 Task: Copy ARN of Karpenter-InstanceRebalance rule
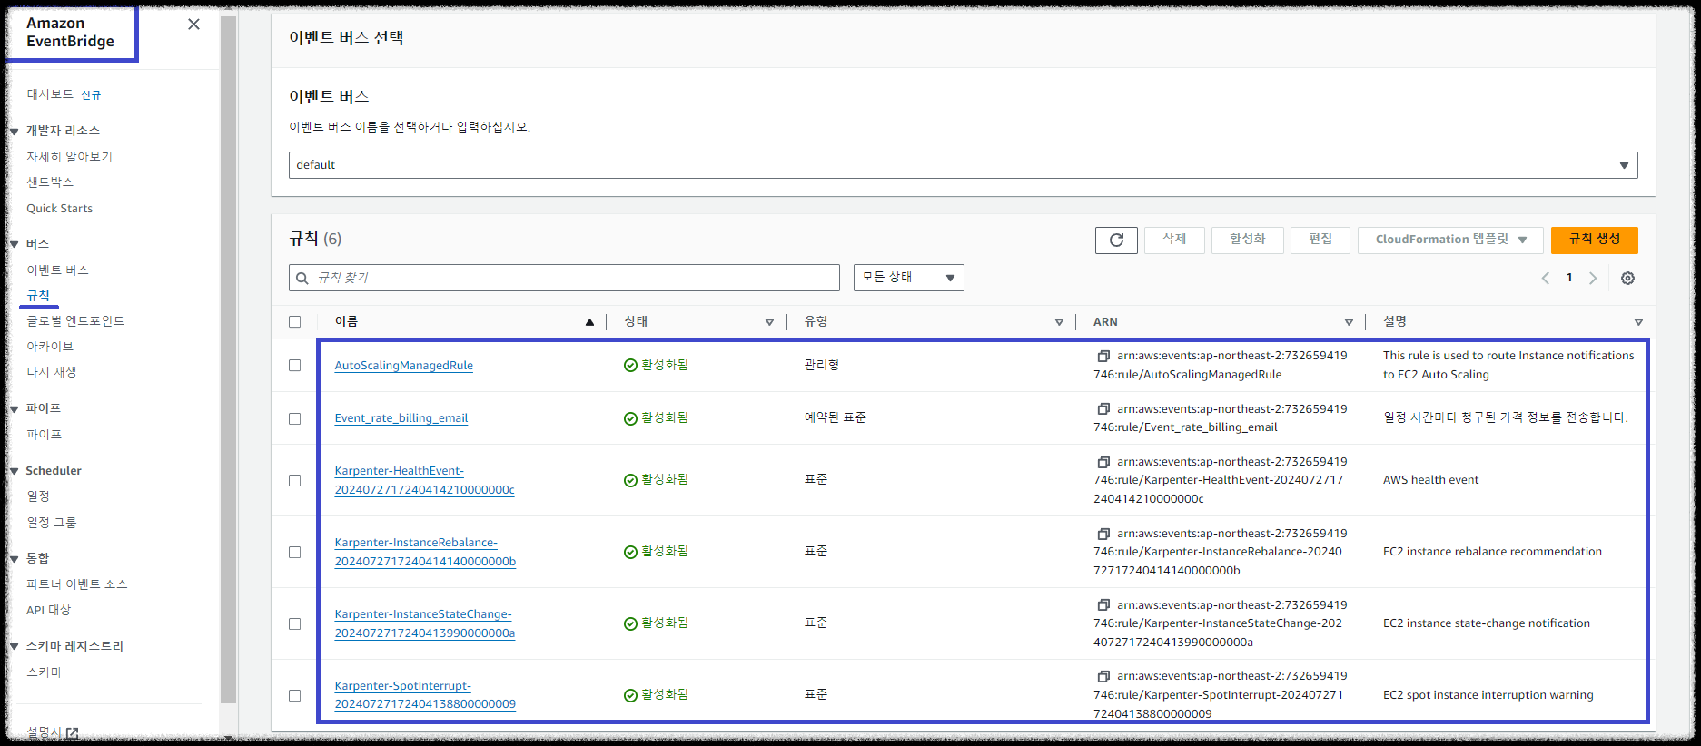1103,534
